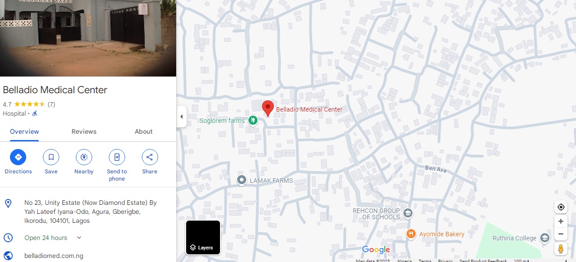This screenshot has height=262, width=576.
Task: Click the (7) reviews count link
Action: click(x=52, y=104)
